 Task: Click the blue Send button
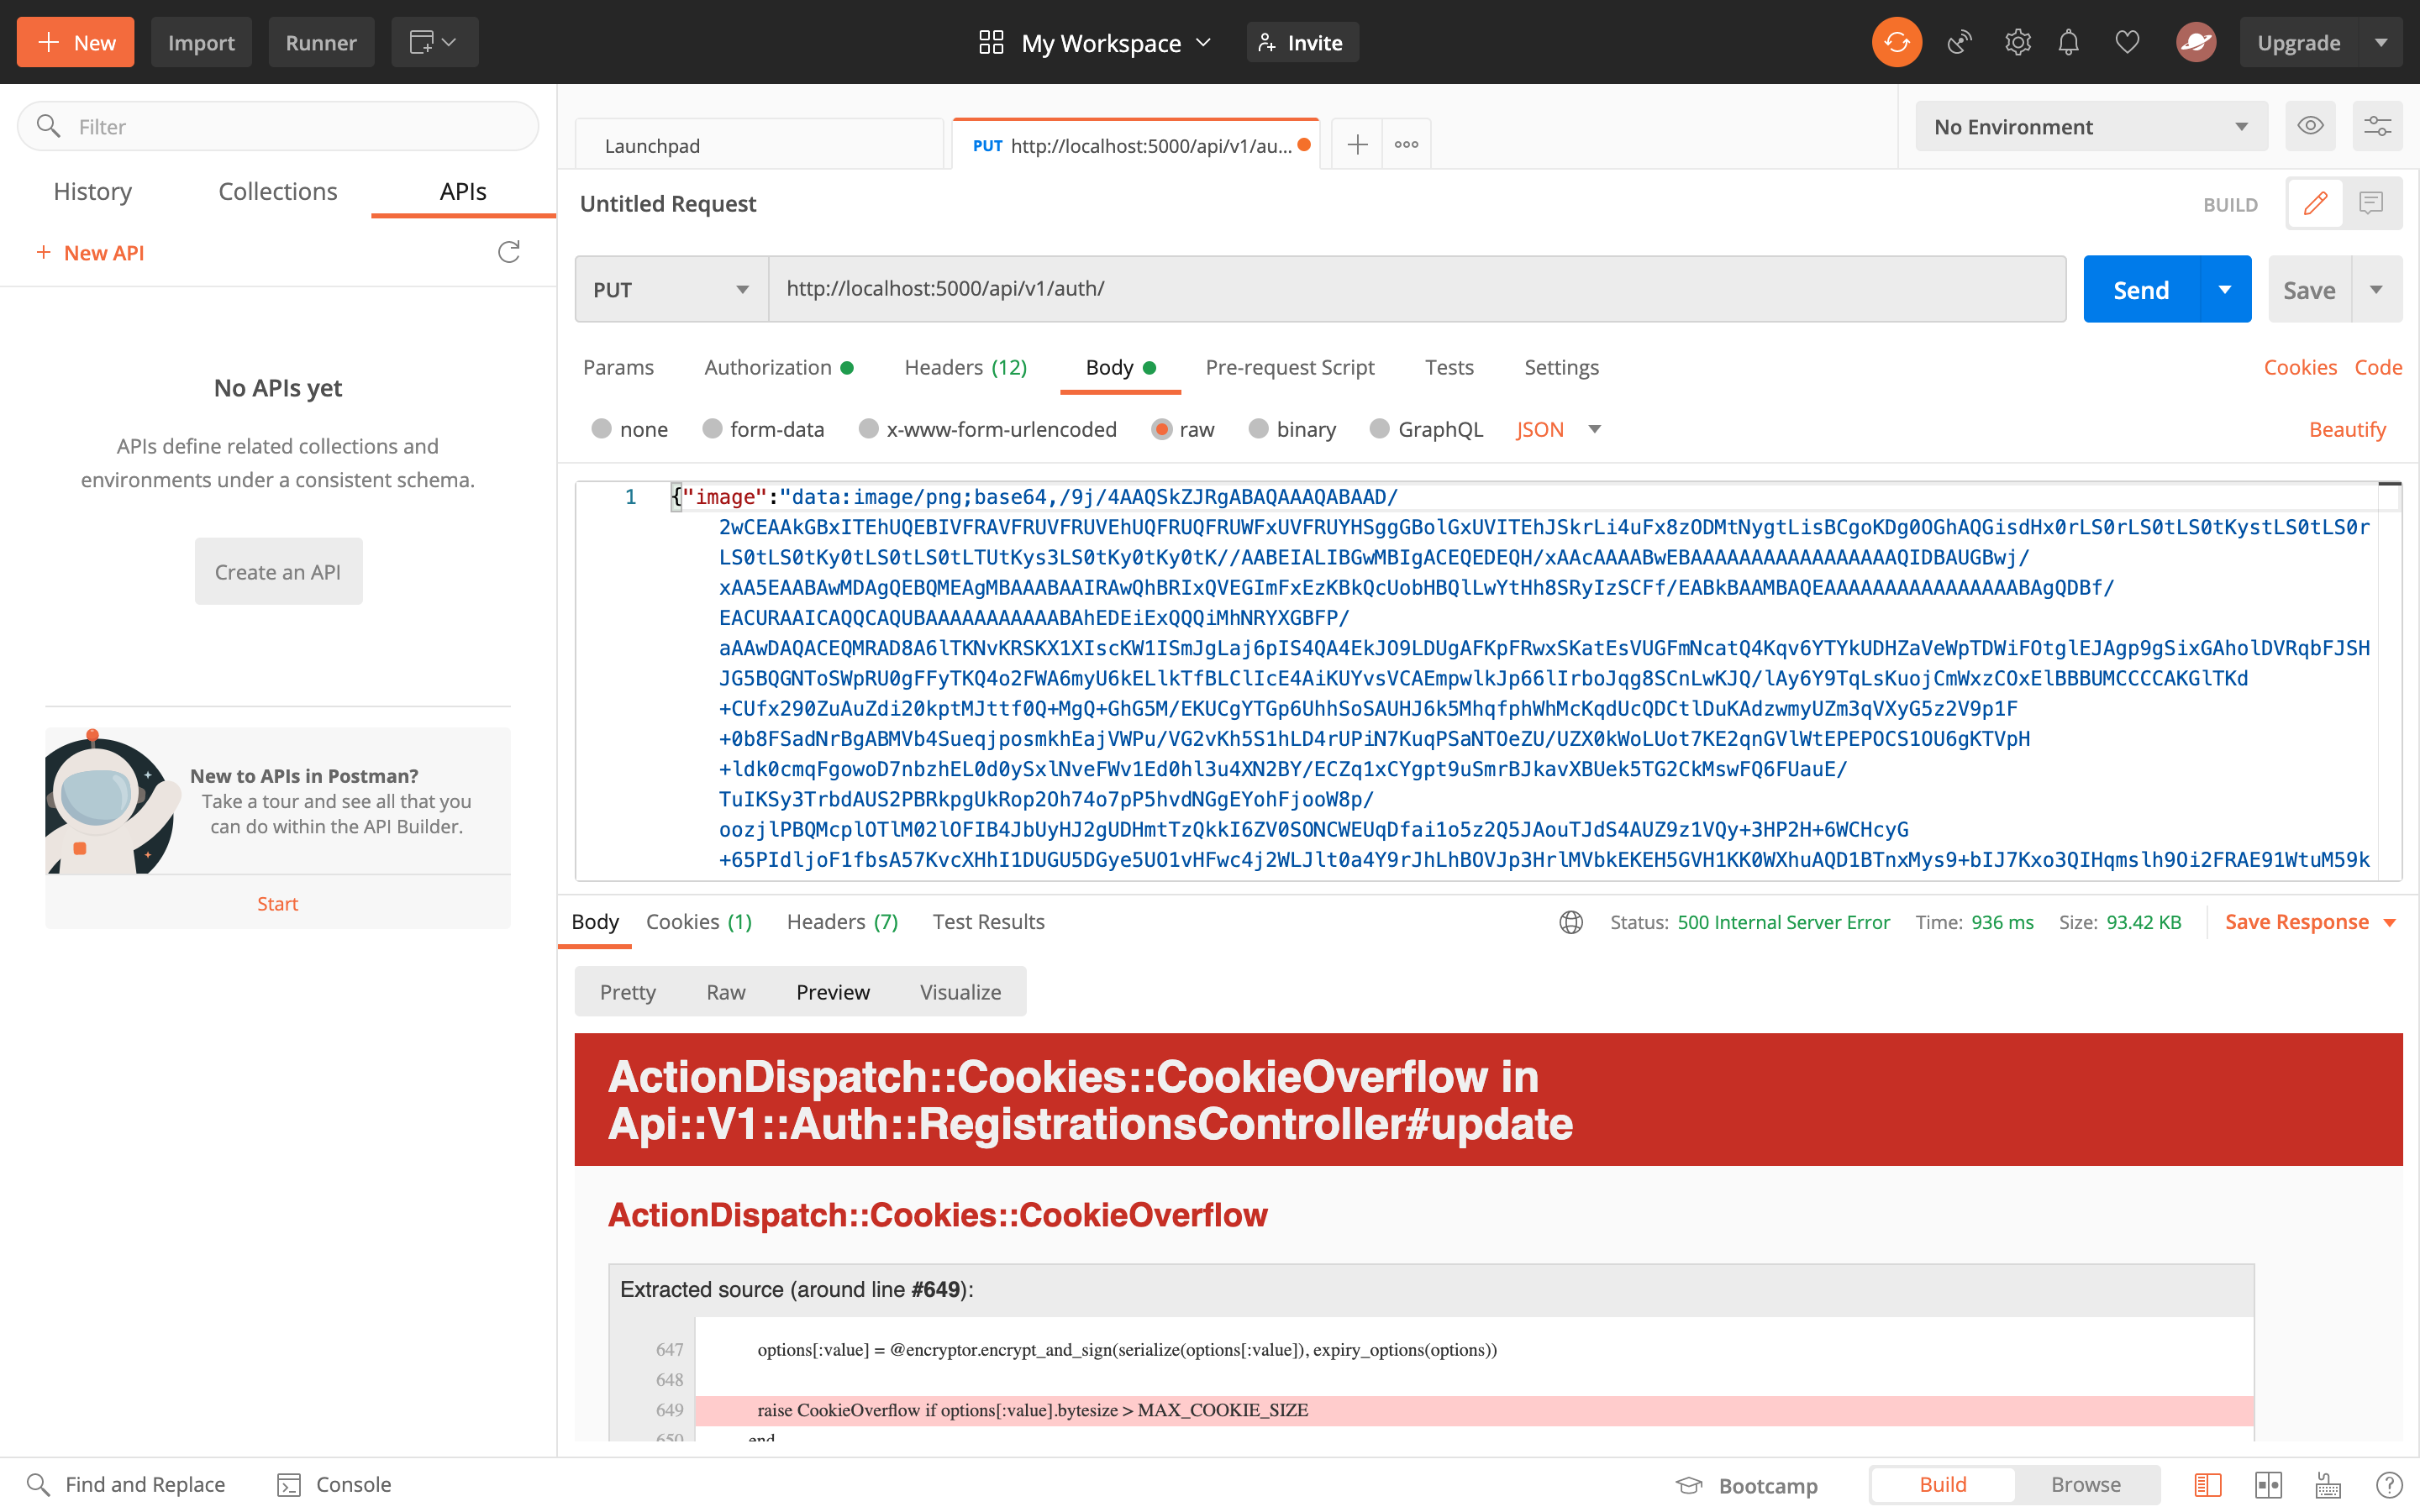(x=2141, y=289)
